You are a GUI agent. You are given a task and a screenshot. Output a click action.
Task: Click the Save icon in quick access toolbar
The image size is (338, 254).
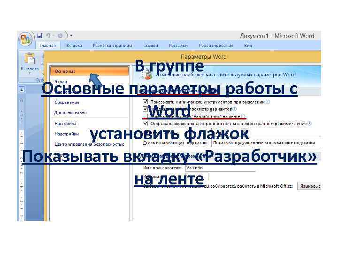pyautogui.click(x=39, y=35)
